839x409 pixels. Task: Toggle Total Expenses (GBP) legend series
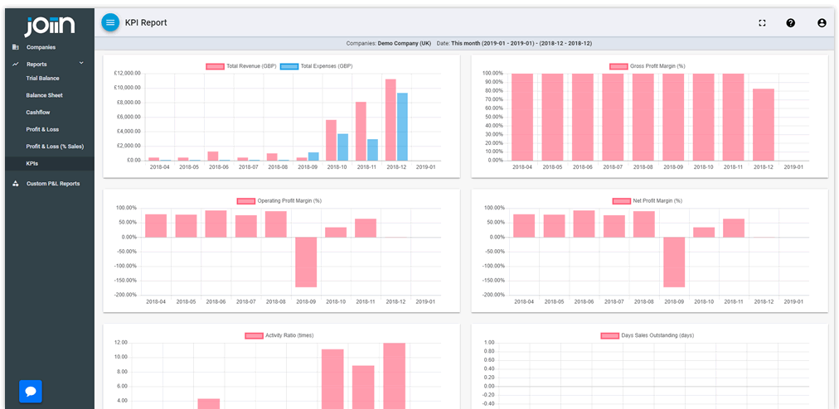tap(316, 66)
